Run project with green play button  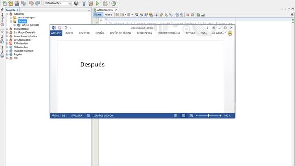97,3
